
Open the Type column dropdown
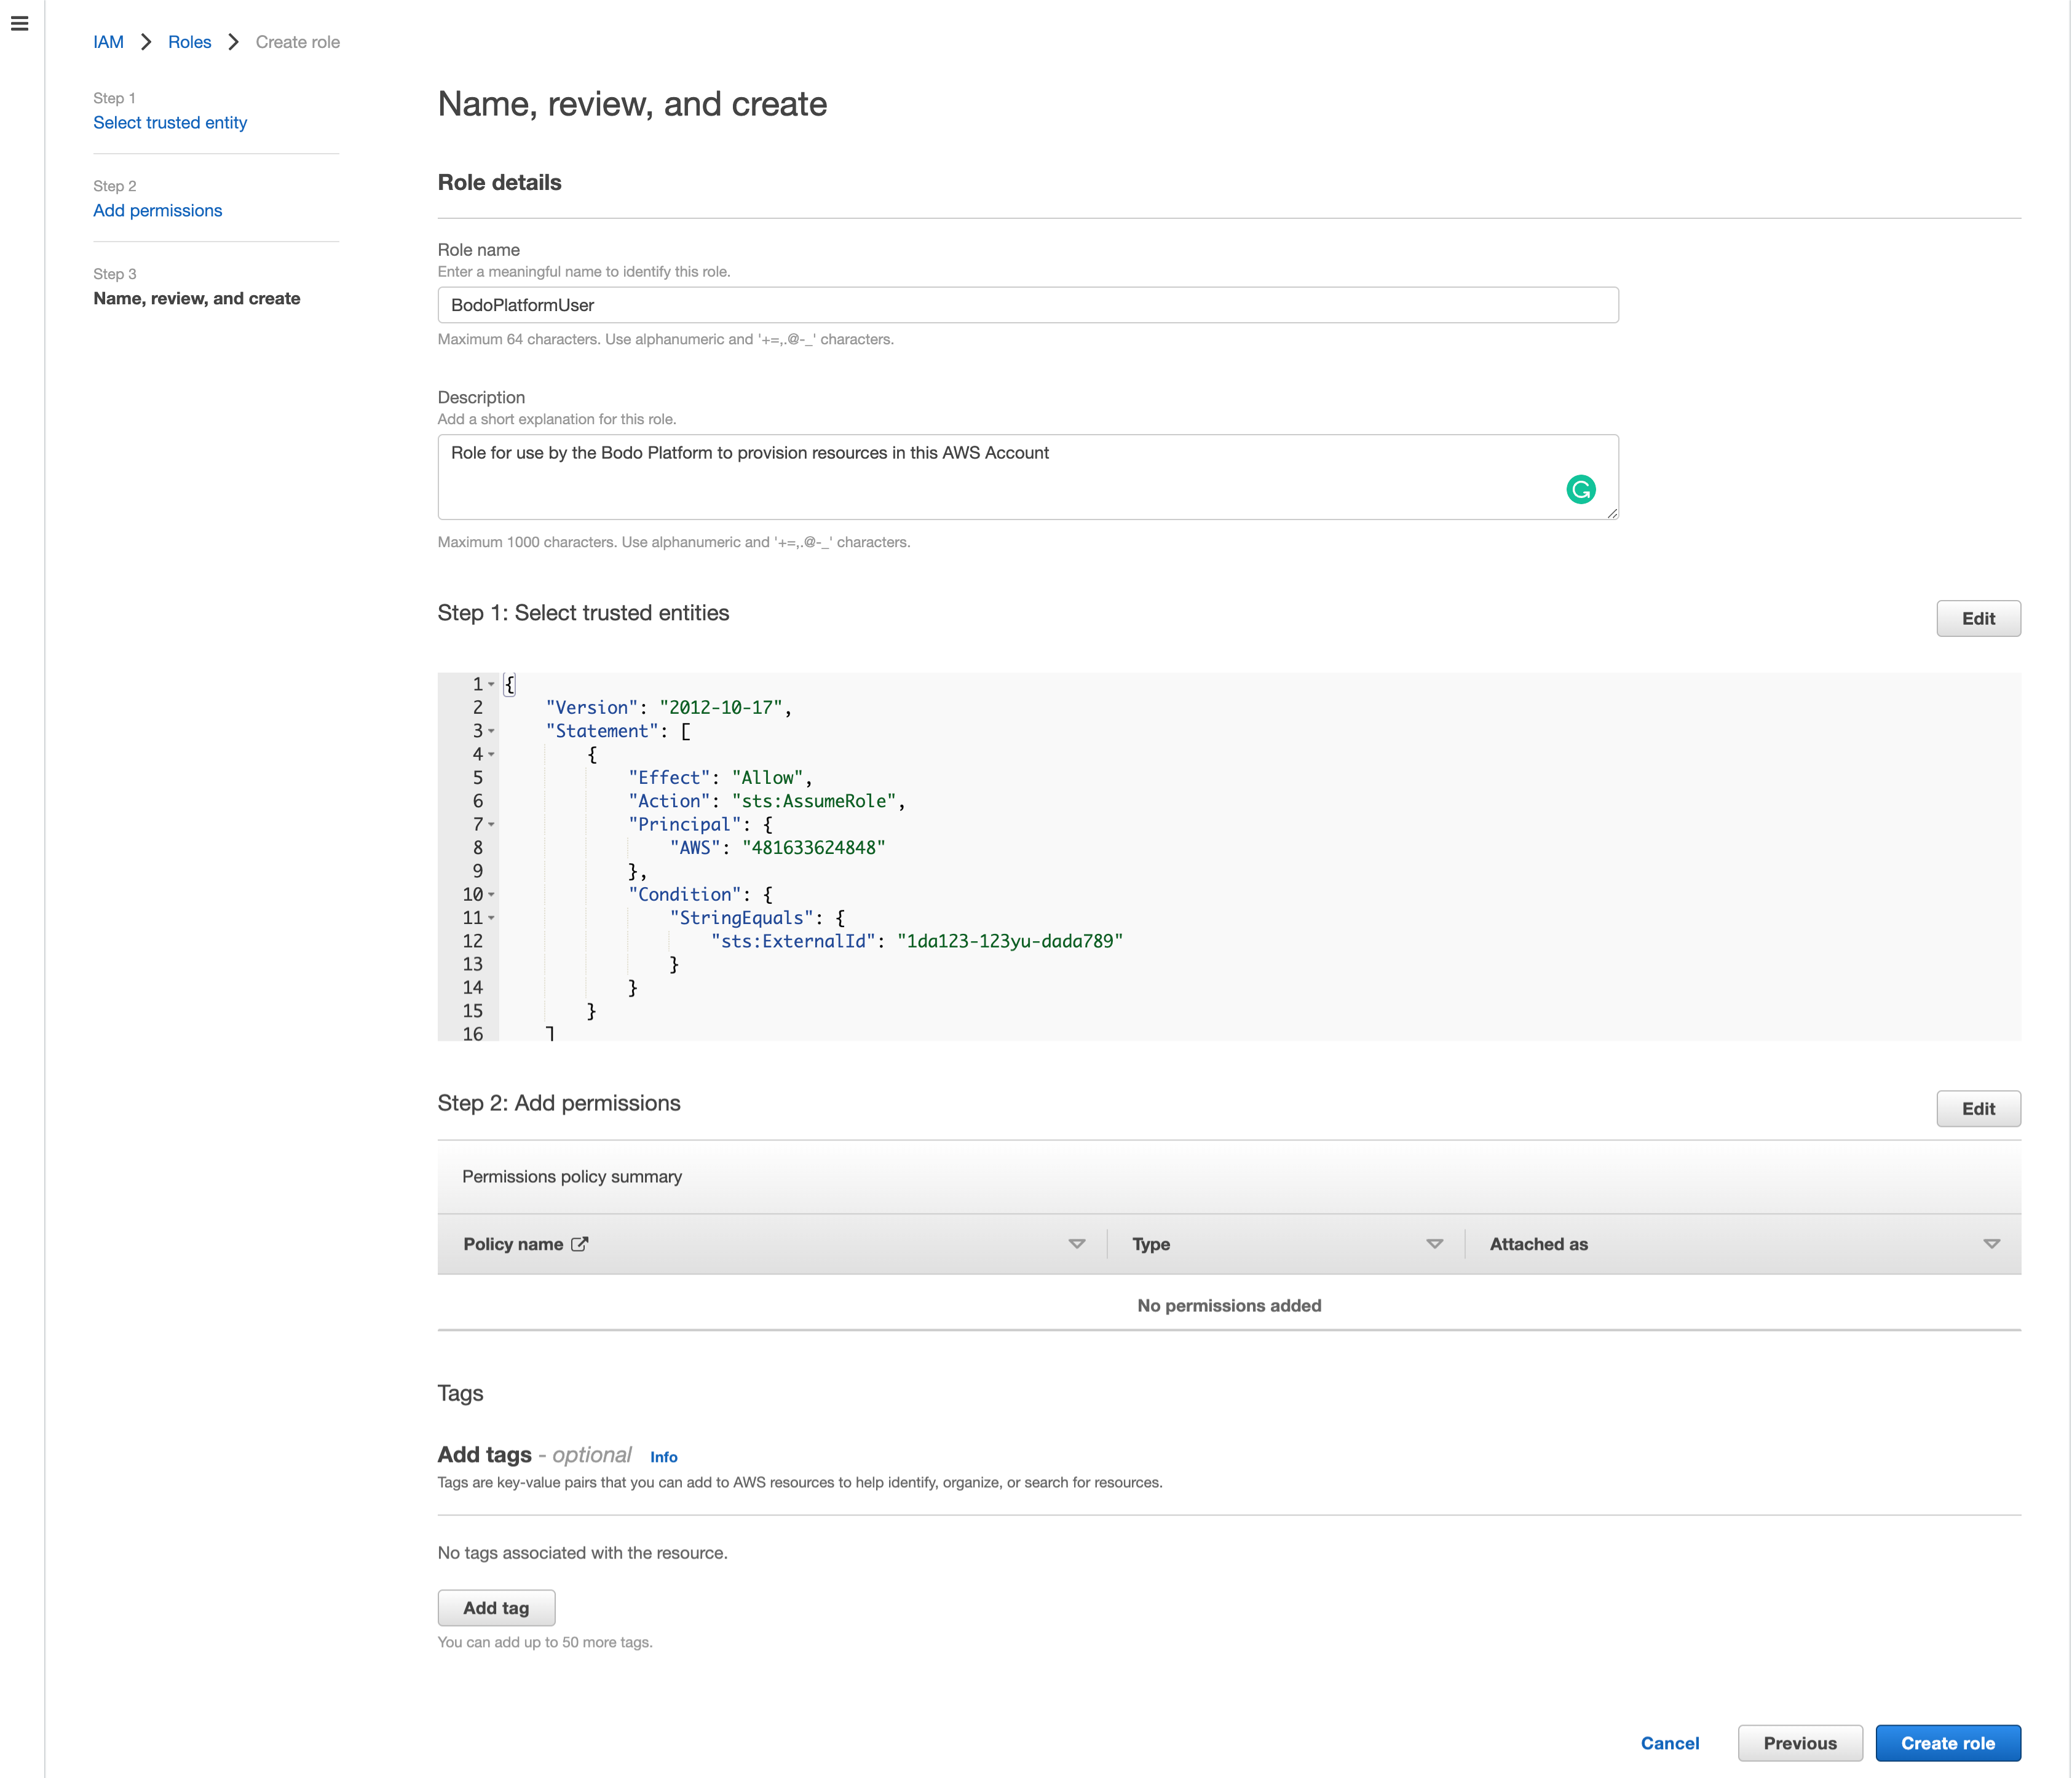point(1434,1243)
